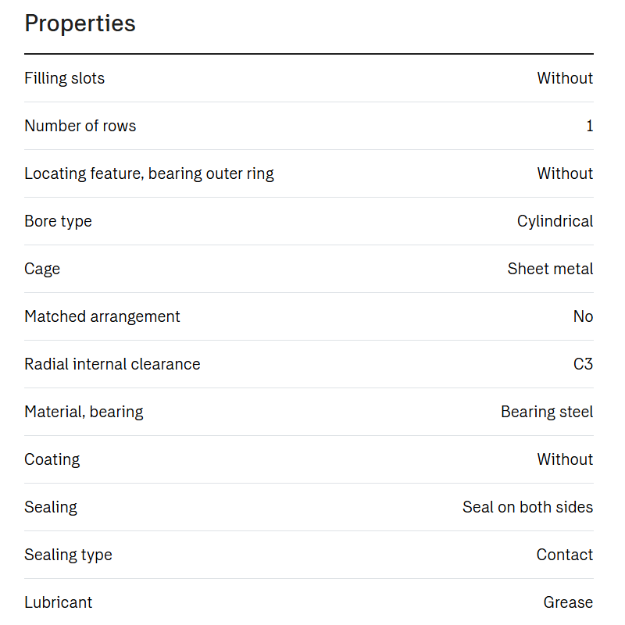
Task: Click the Radial internal clearance label
Action: coord(112,364)
